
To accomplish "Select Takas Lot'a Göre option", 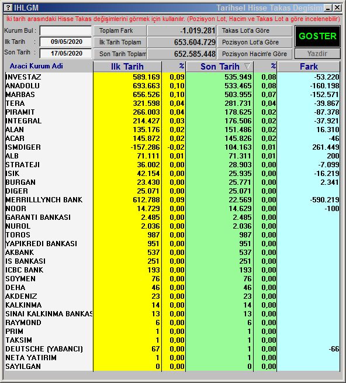I will pyautogui.click(x=254, y=30).
